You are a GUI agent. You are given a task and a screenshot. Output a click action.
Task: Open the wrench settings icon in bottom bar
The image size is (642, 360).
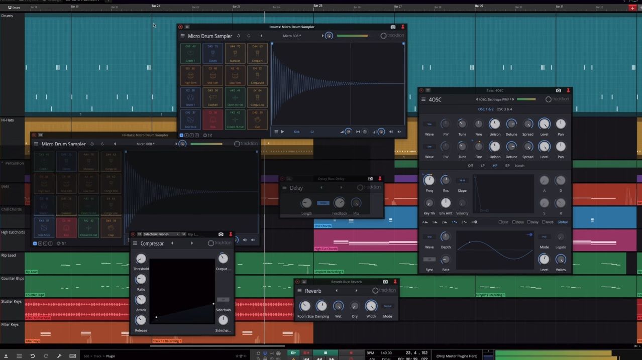[x=59, y=356]
